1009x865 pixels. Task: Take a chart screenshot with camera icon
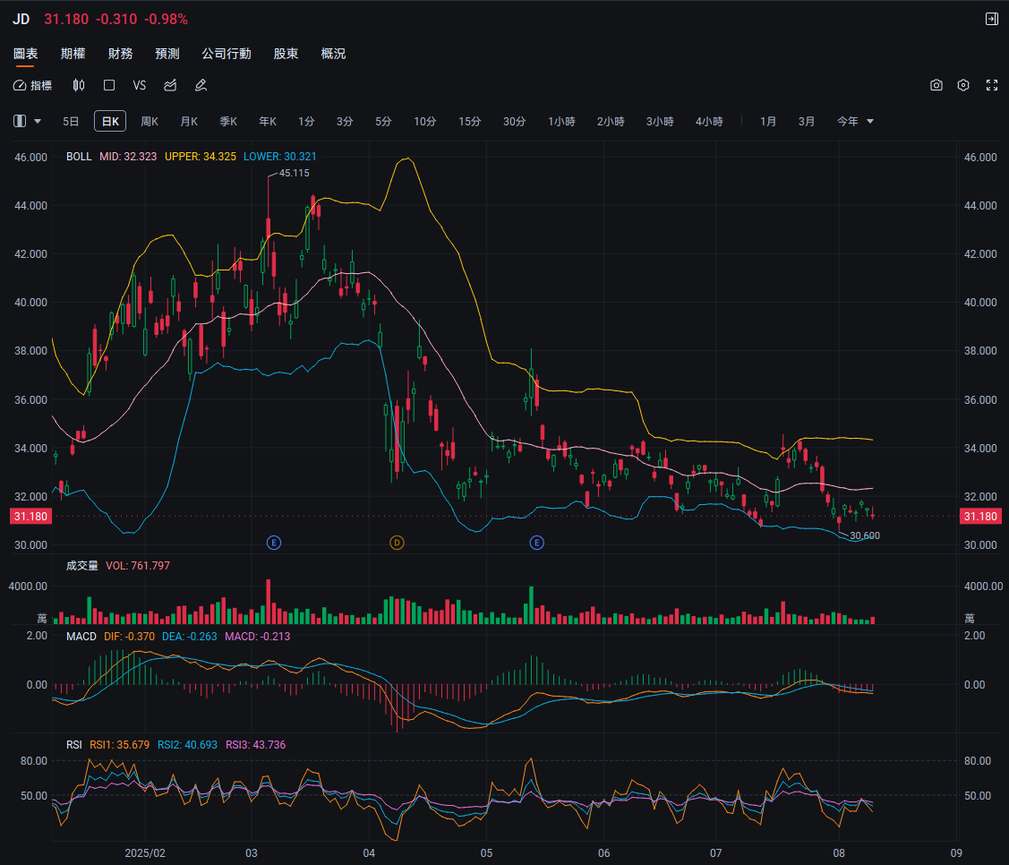(936, 85)
